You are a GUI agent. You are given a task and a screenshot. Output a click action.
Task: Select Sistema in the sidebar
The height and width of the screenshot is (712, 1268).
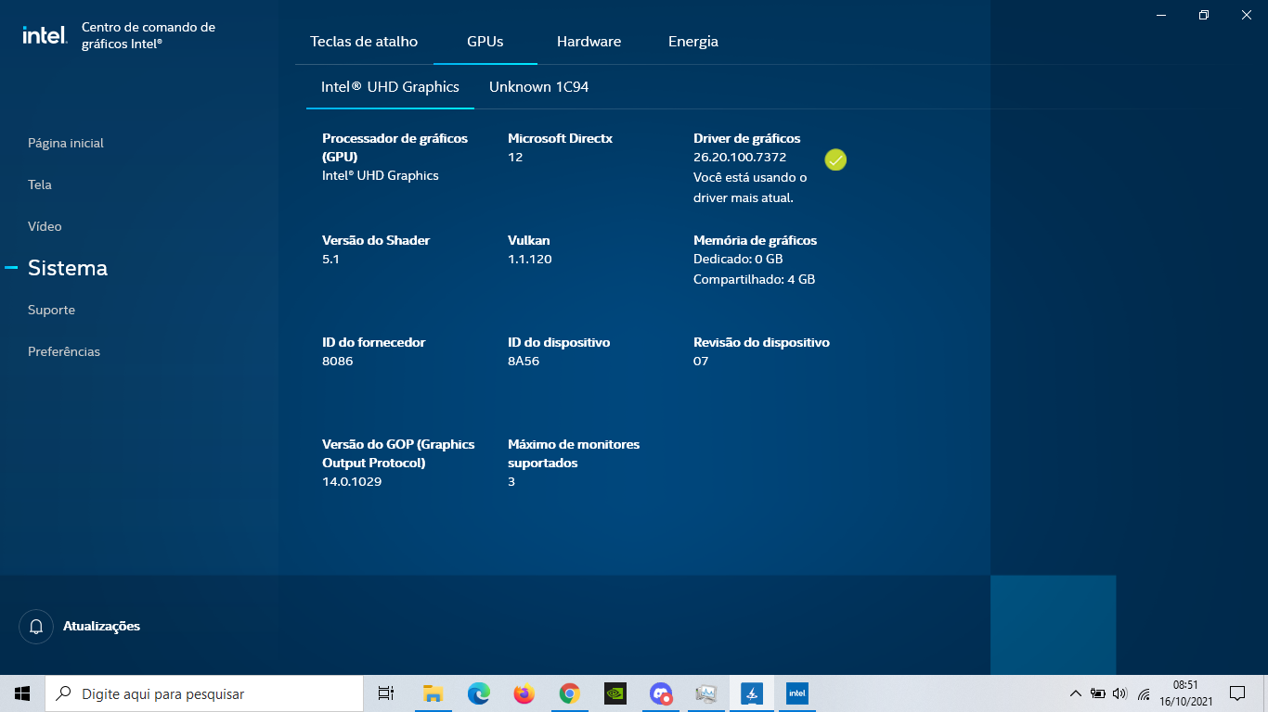pyautogui.click(x=68, y=268)
